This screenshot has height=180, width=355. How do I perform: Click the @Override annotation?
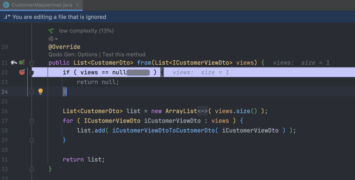point(64,47)
